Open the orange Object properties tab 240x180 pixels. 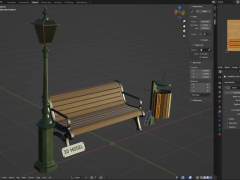coord(219,107)
